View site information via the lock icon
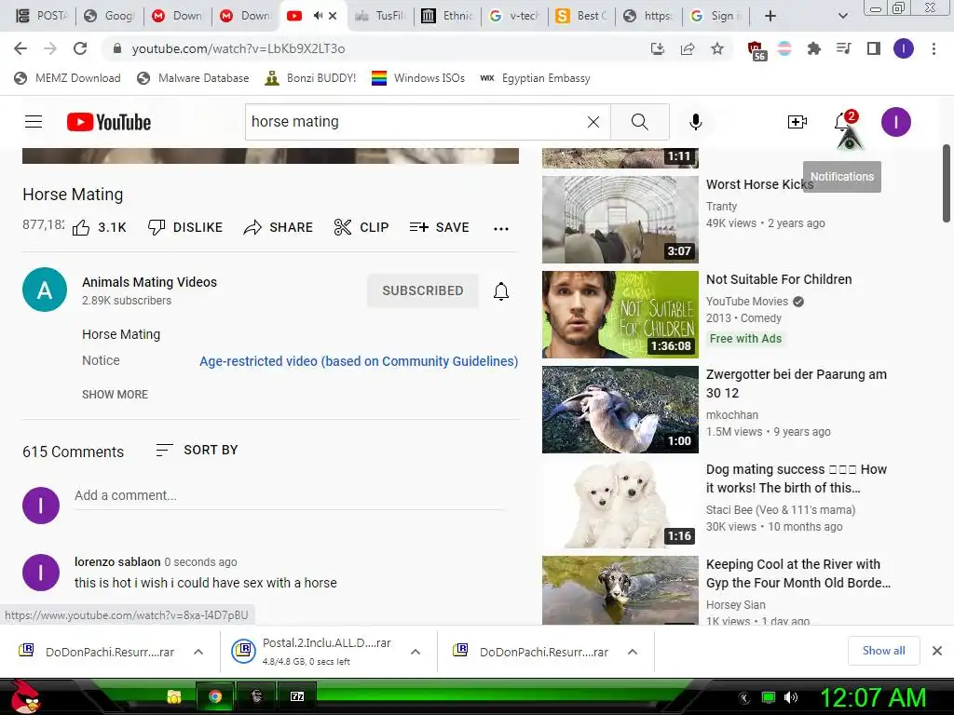The width and height of the screenshot is (954, 715). click(118, 48)
